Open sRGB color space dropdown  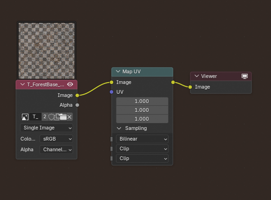tap(56, 139)
